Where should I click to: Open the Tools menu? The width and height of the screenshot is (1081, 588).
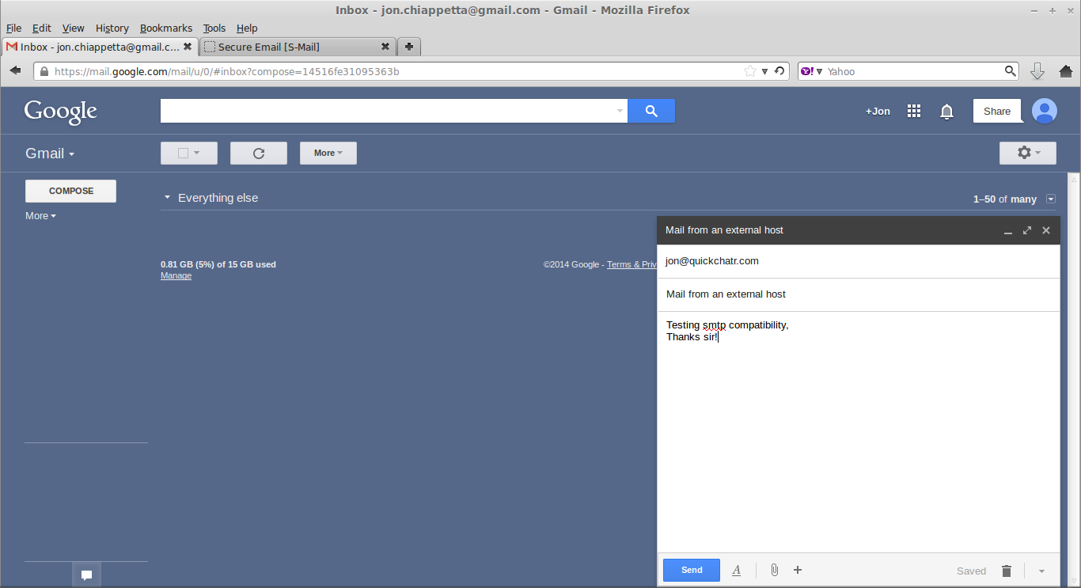point(214,28)
